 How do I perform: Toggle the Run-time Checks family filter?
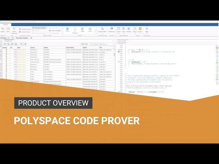pos(39,28)
